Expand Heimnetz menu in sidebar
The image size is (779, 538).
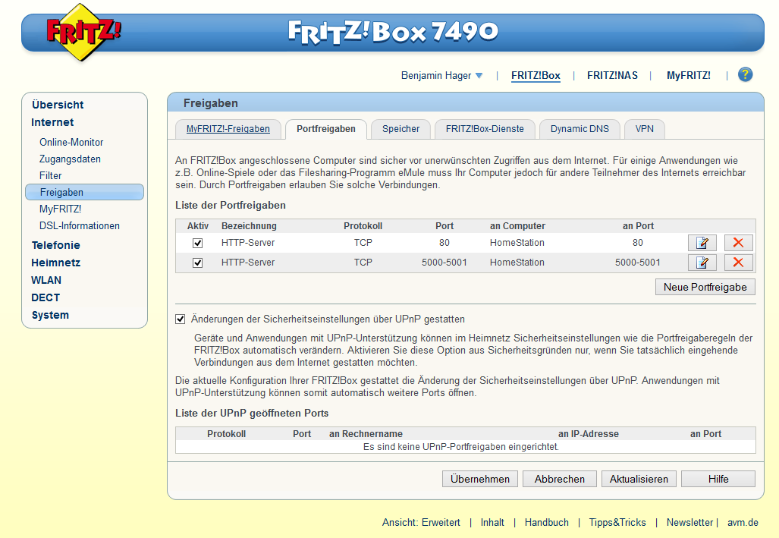[x=55, y=263]
